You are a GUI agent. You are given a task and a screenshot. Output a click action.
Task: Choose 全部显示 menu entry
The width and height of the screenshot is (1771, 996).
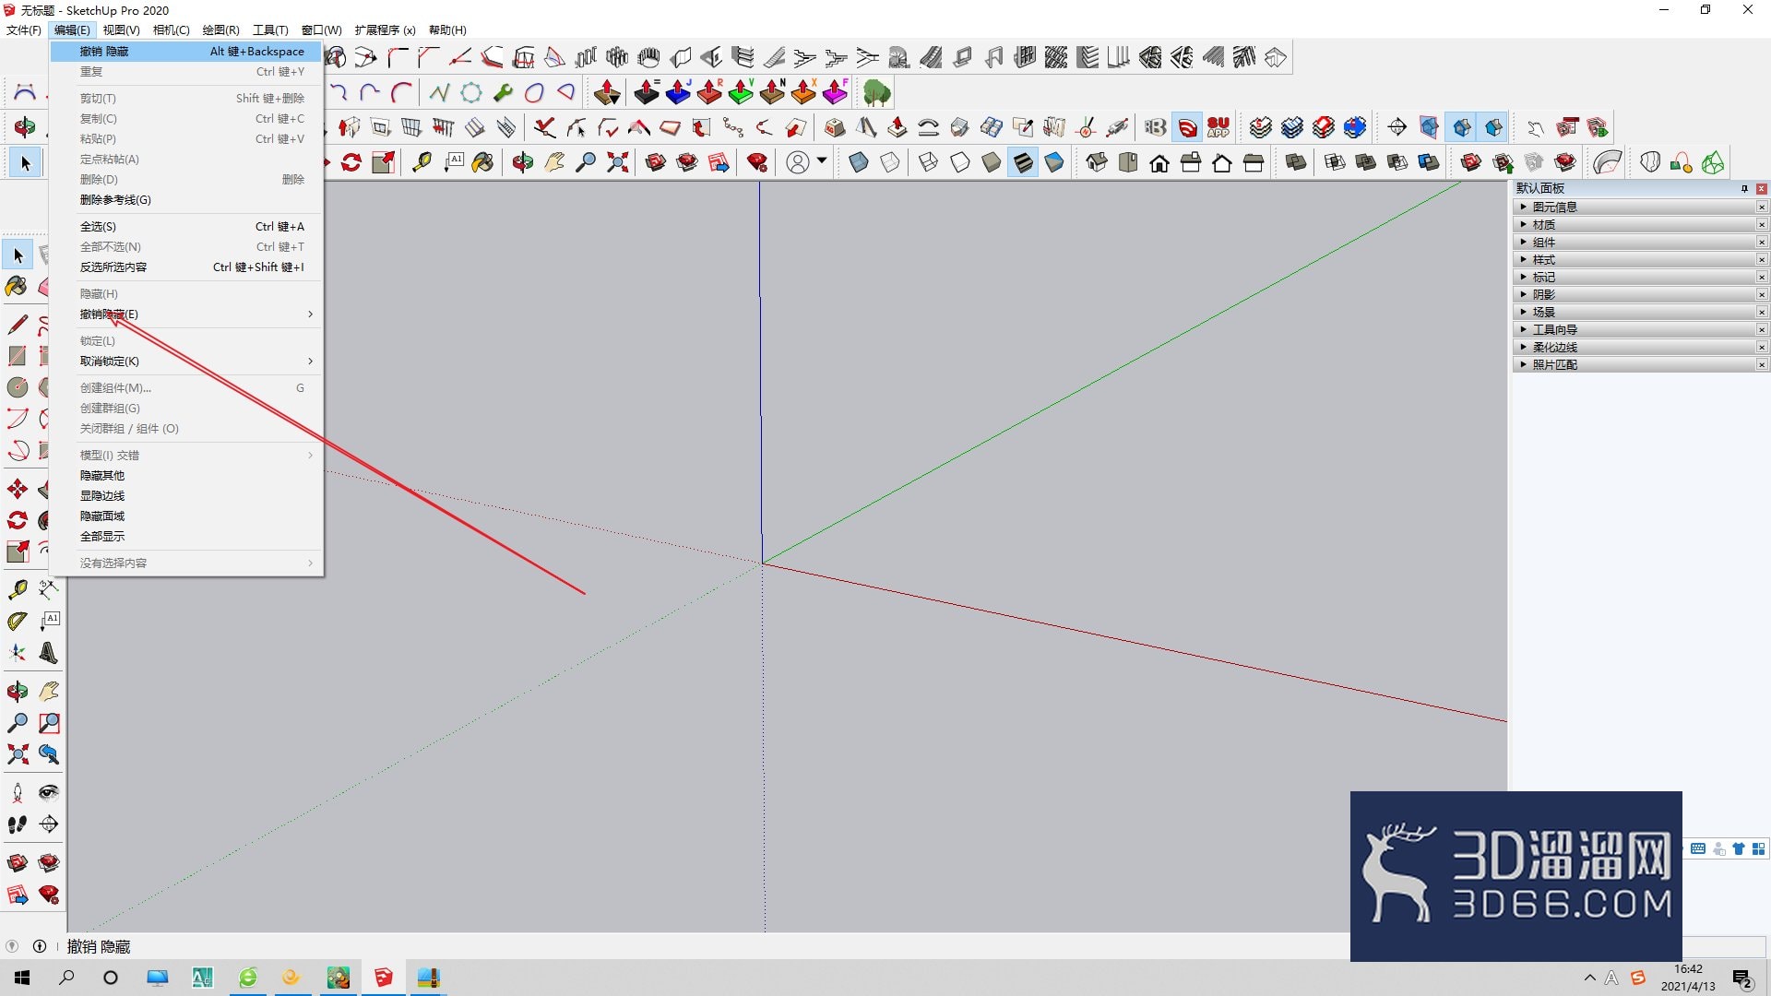click(x=185, y=537)
